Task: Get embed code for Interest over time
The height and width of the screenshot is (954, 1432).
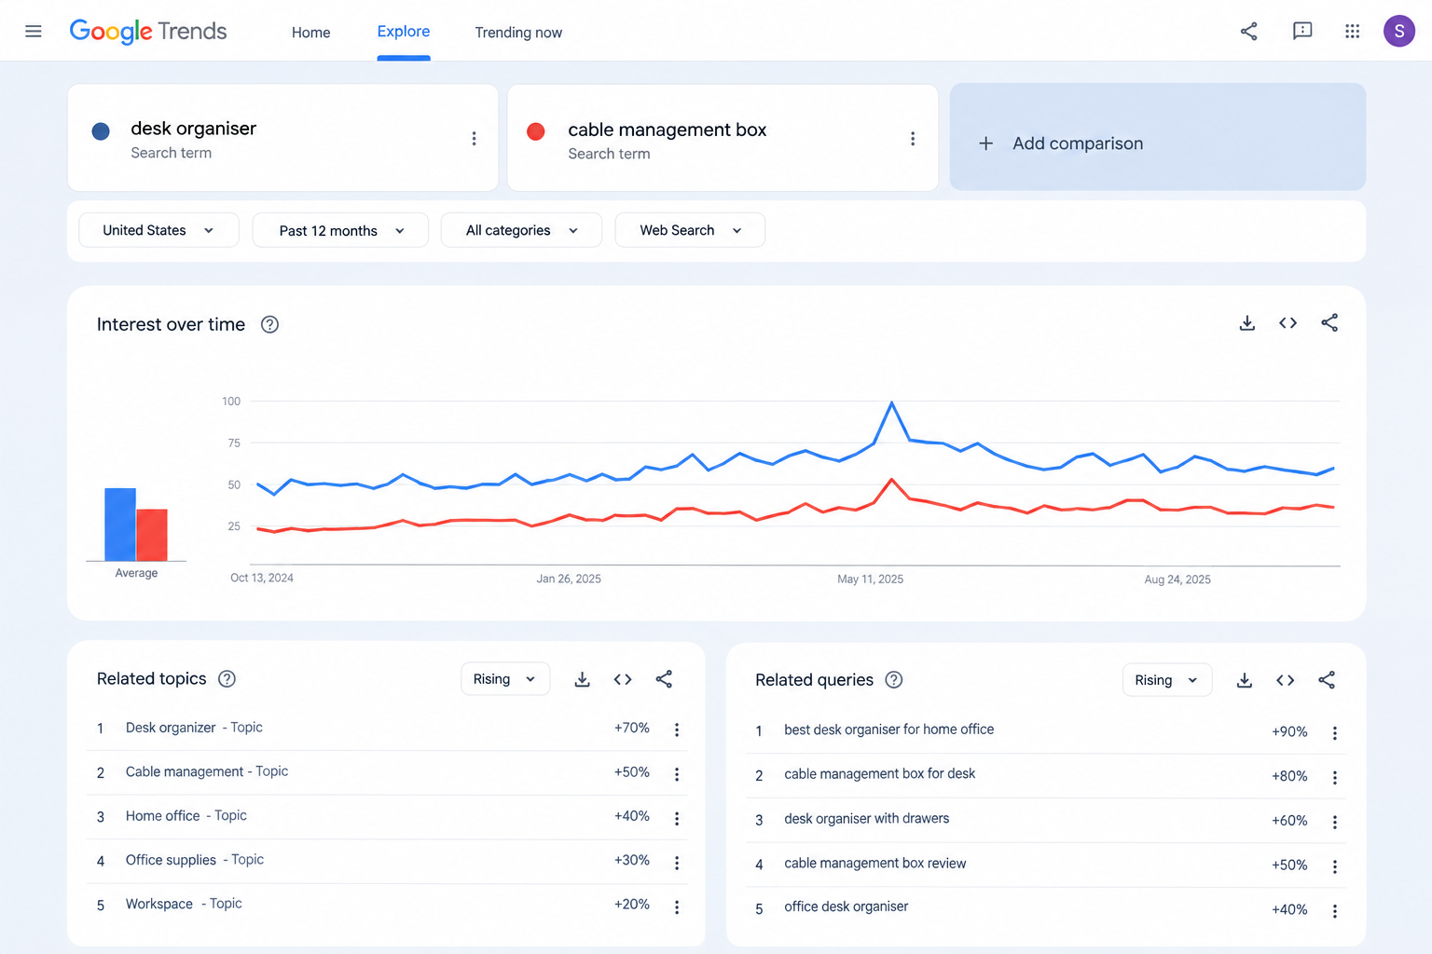Action: pos(1287,323)
